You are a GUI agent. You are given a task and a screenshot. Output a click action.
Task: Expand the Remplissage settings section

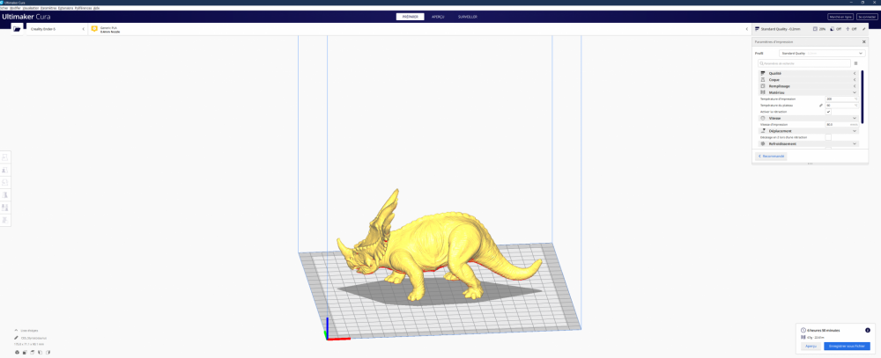809,86
